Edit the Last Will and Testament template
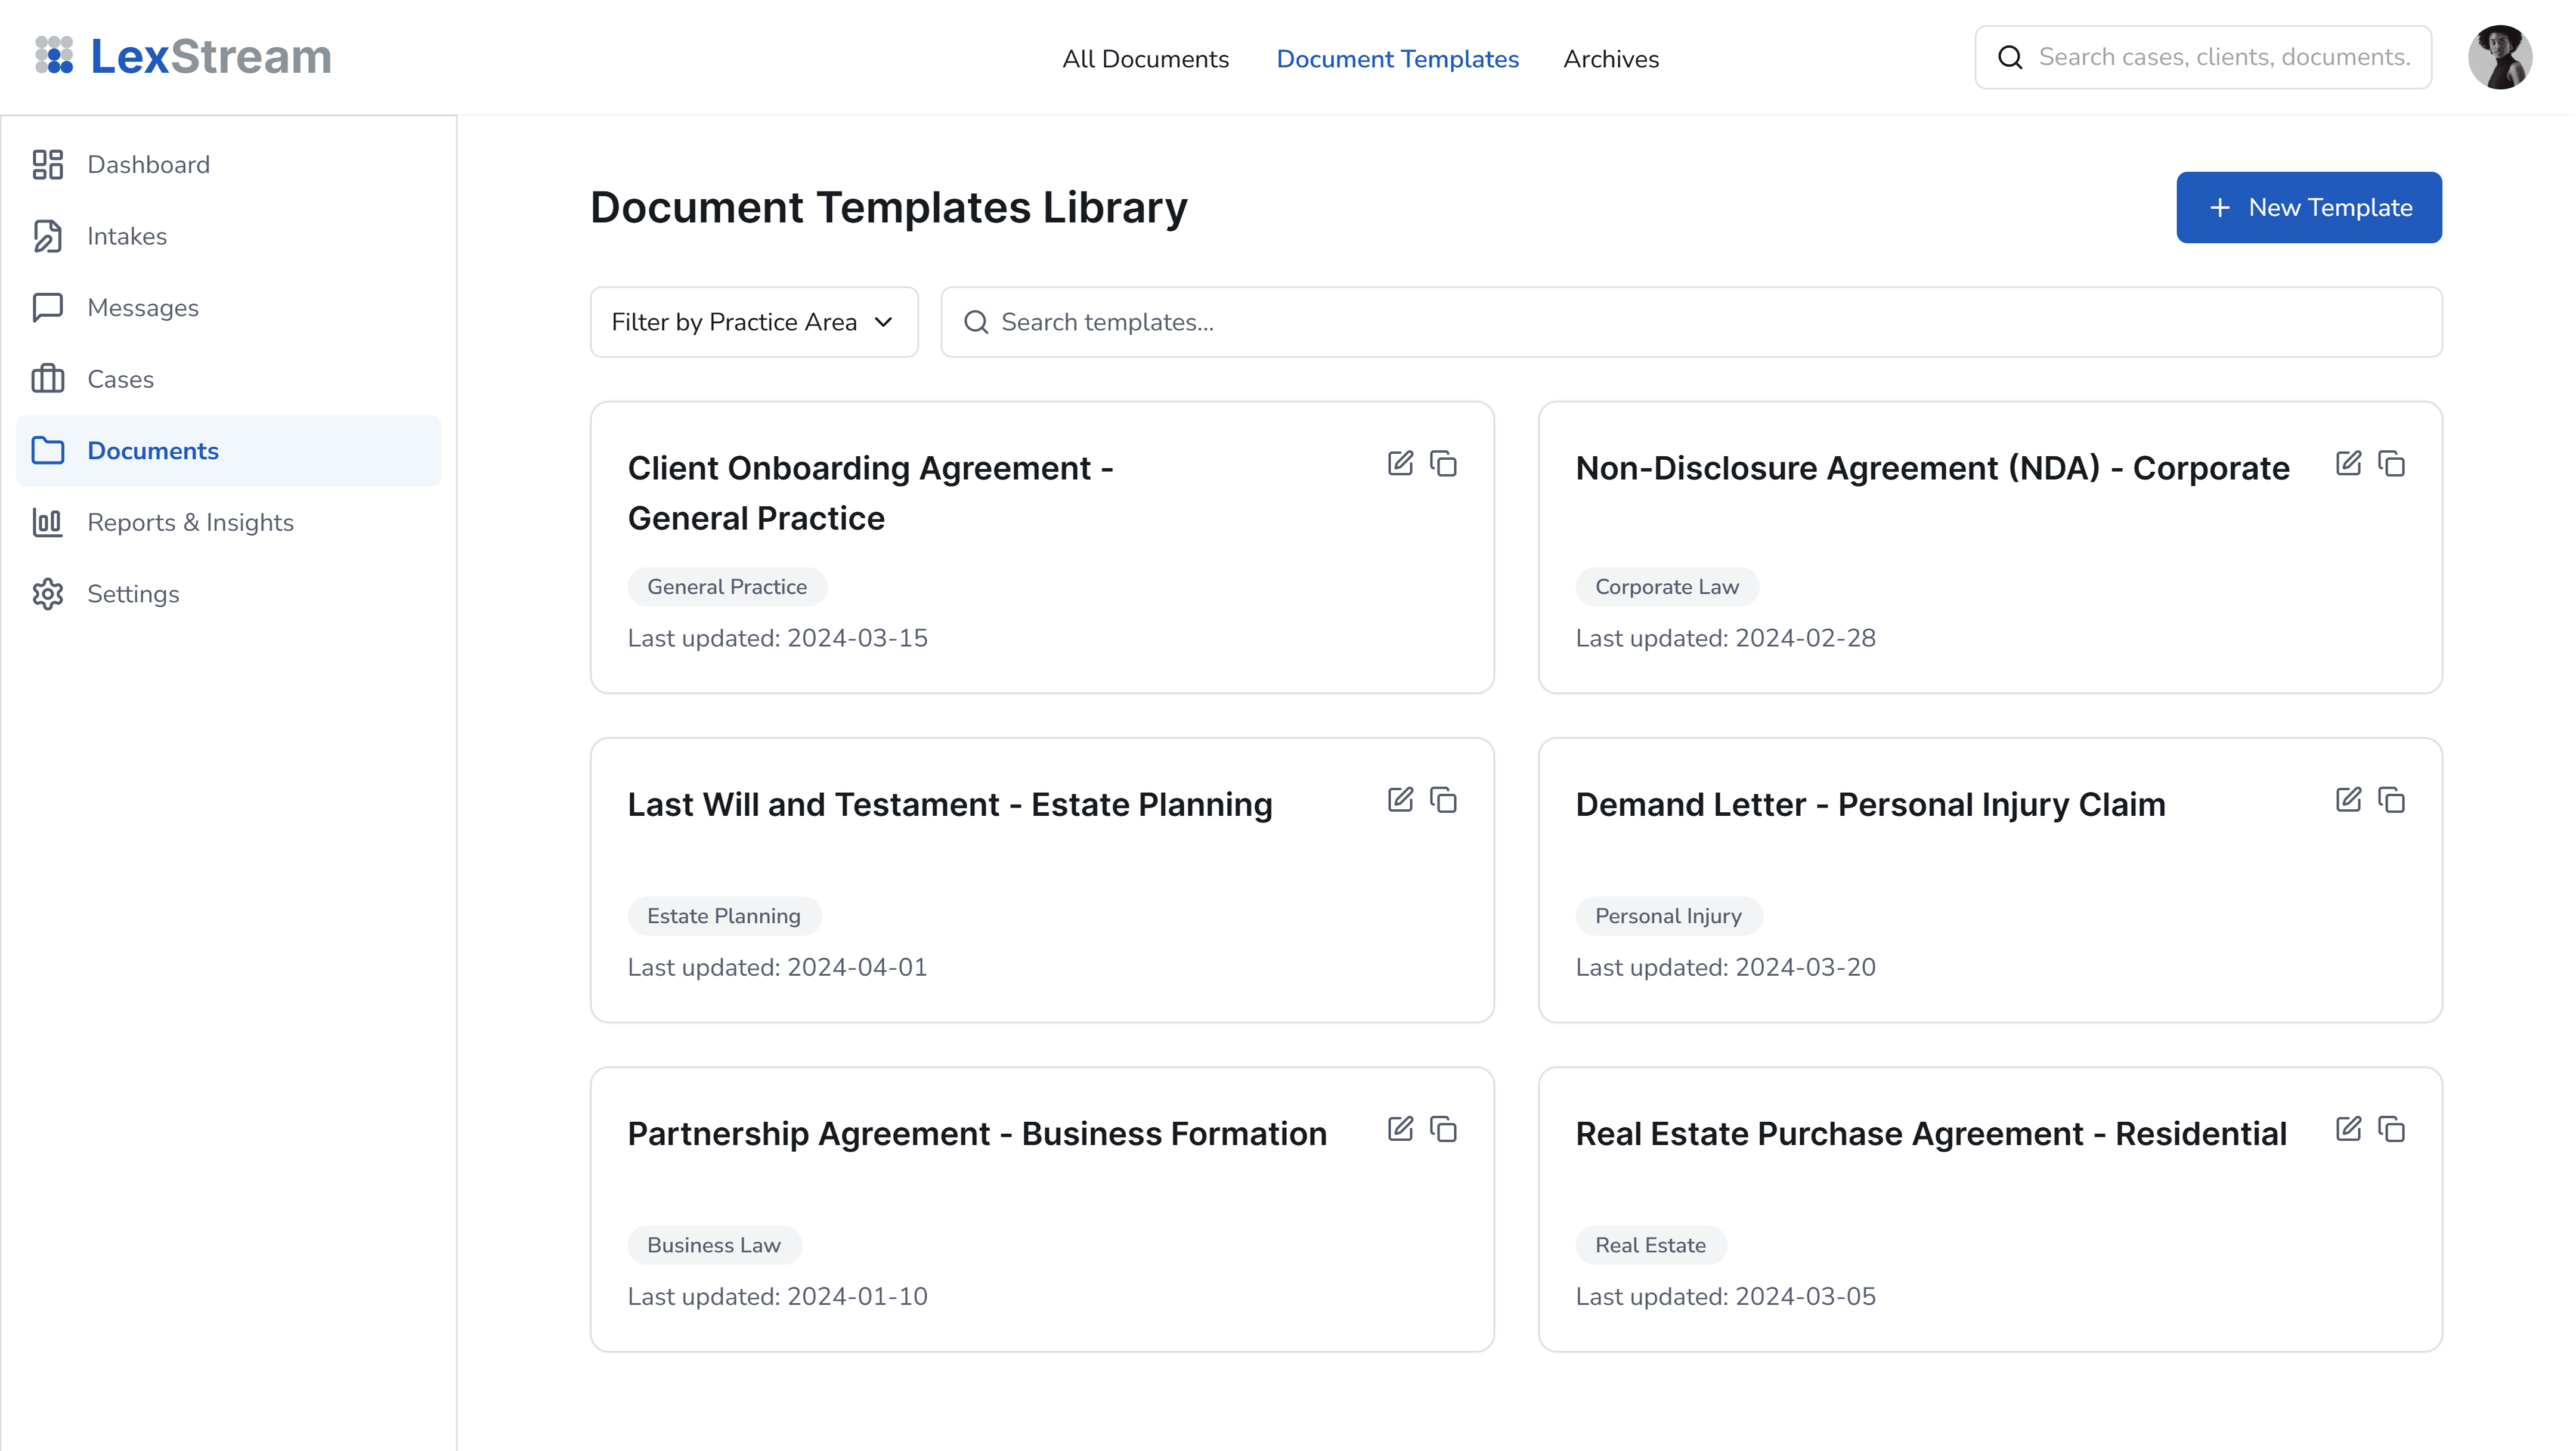Image resolution: width=2576 pixels, height=1451 pixels. click(1400, 799)
